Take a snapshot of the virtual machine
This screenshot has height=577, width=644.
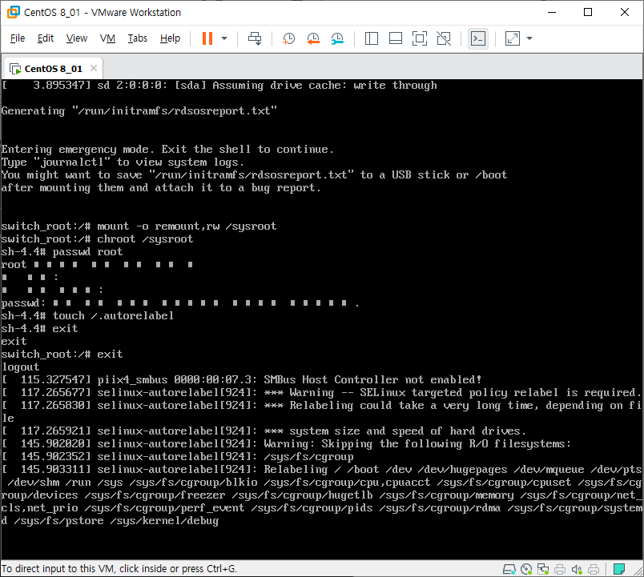point(289,38)
